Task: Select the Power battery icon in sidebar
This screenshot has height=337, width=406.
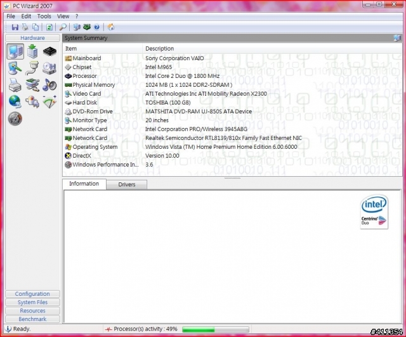Action: point(32,101)
